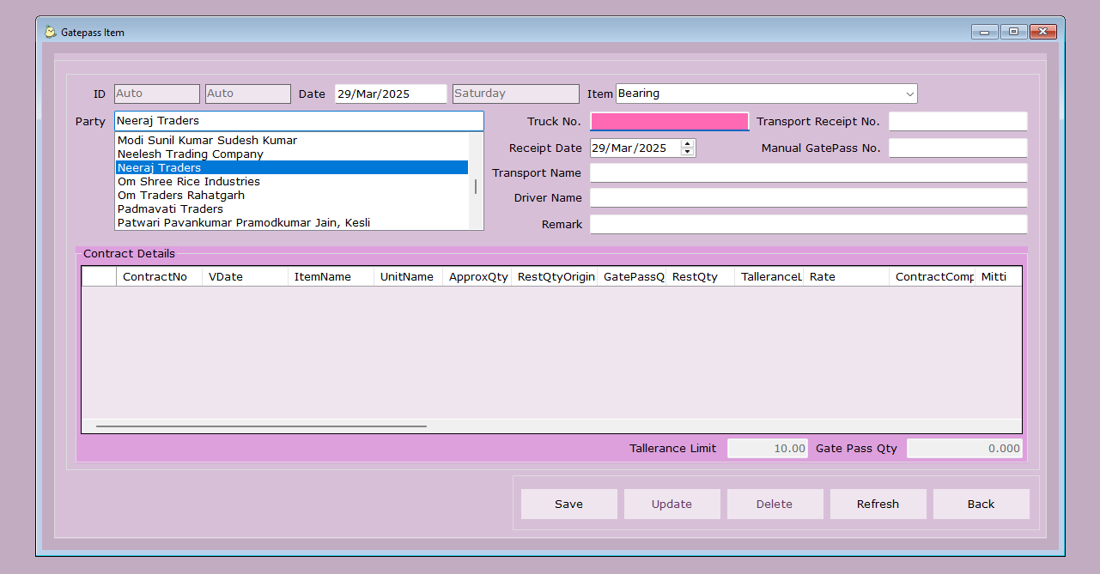Click the Receipt Date field

pos(635,148)
